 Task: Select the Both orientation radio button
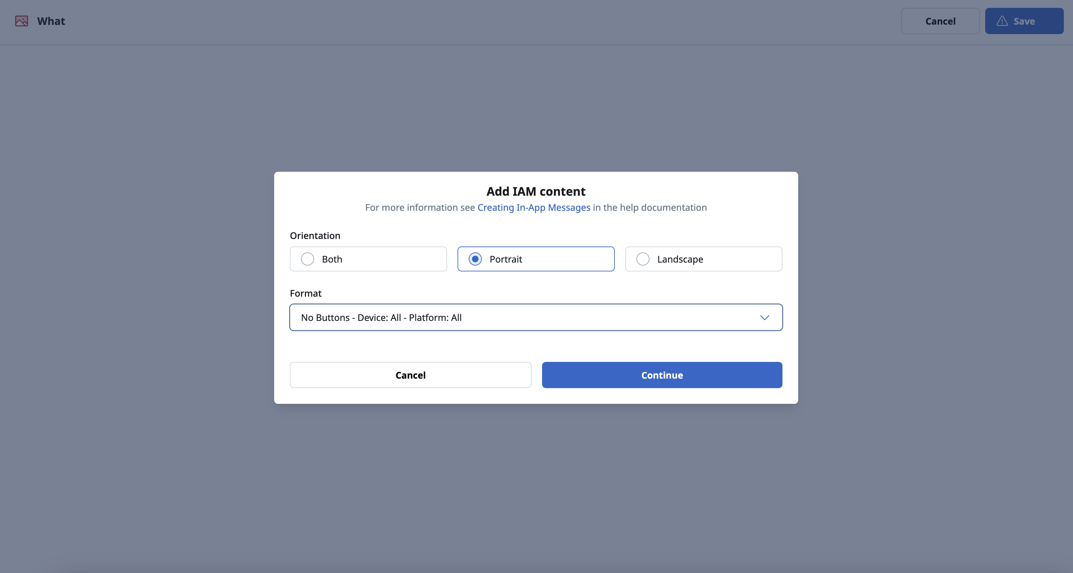308,259
